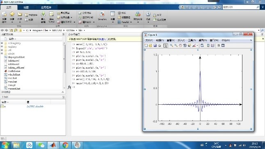Select the Zoom In tool in Figure
Image resolution: width=265 pixels, height=149 pixels.
[x=171, y=46]
